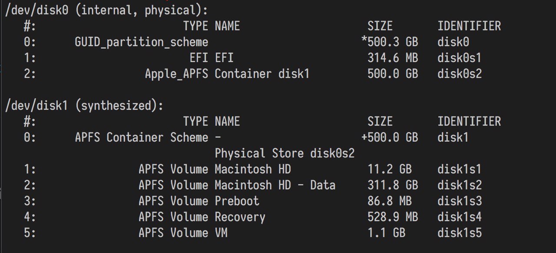Click the Preboot volume name
This screenshot has width=556, height=253.
237,201
